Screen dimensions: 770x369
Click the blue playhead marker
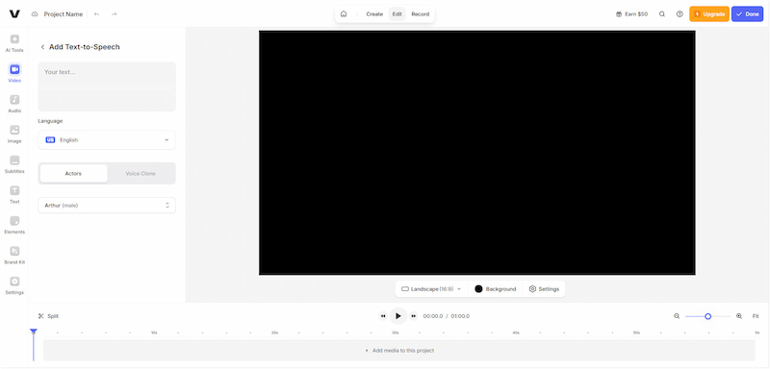34,332
